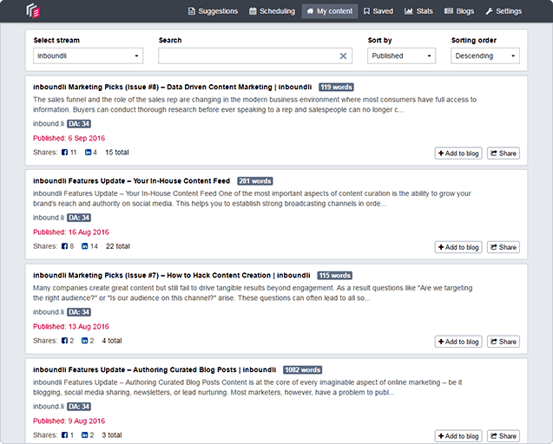
Task: Click LinkedIn icon in 9 Aug 2016 post
Action: 85,435
